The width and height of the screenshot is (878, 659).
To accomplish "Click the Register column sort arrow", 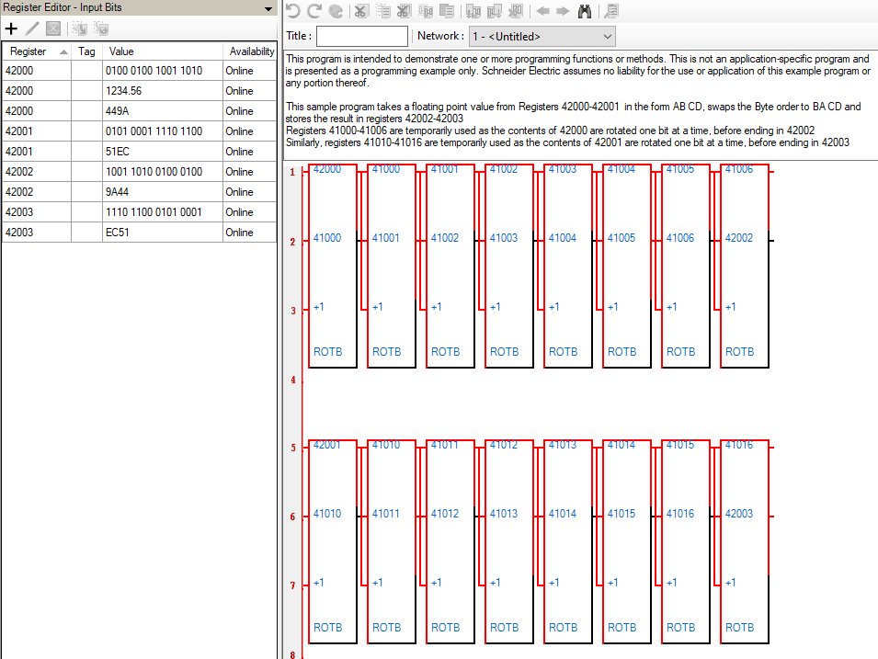I will click(63, 52).
